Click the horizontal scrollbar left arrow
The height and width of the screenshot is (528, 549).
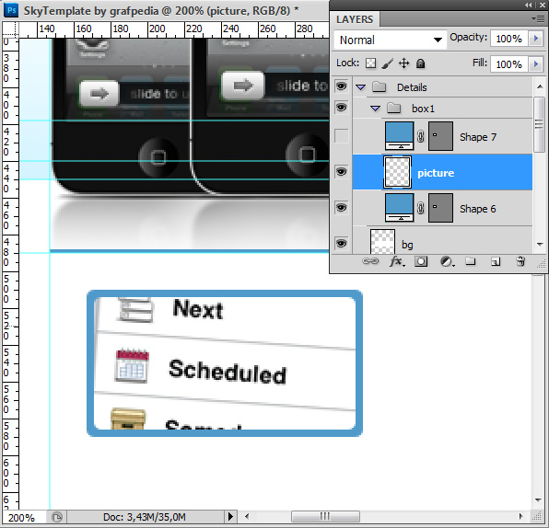247,516
